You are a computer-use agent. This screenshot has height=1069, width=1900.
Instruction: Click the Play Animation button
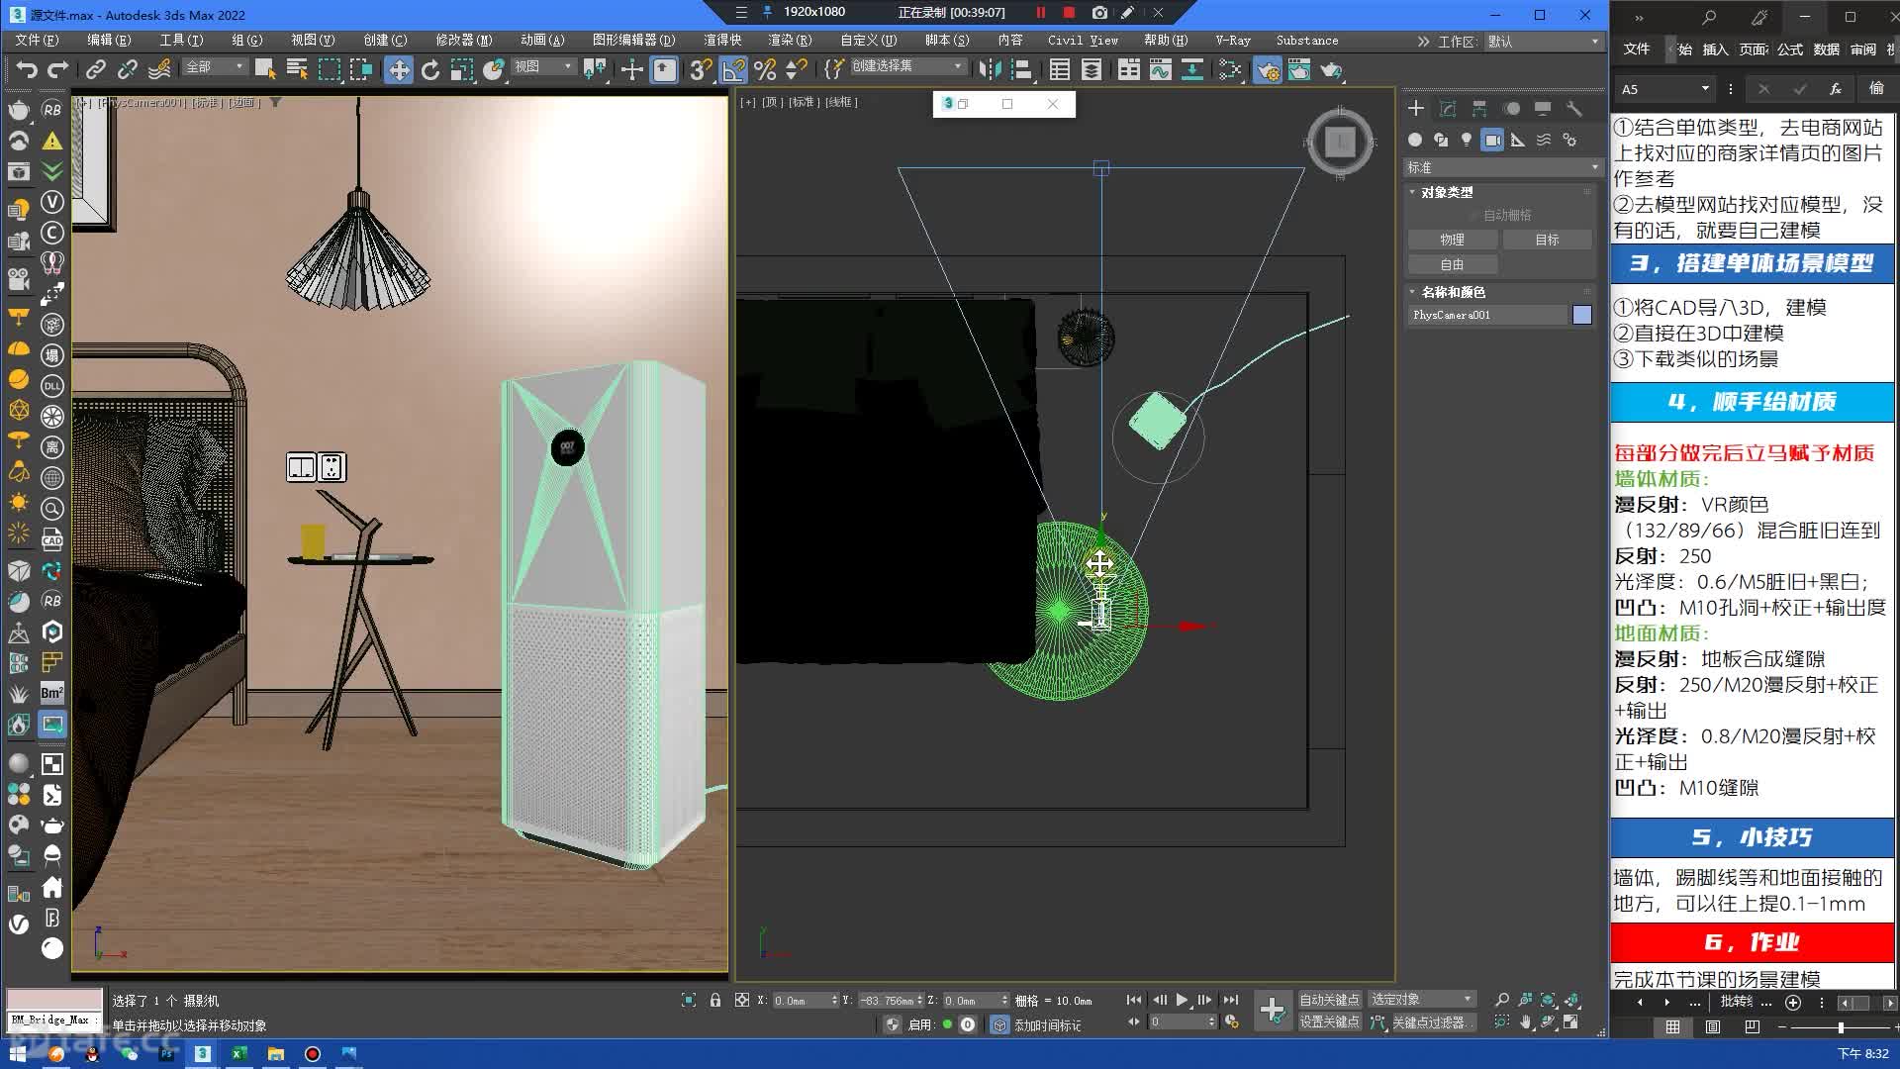tap(1182, 1000)
